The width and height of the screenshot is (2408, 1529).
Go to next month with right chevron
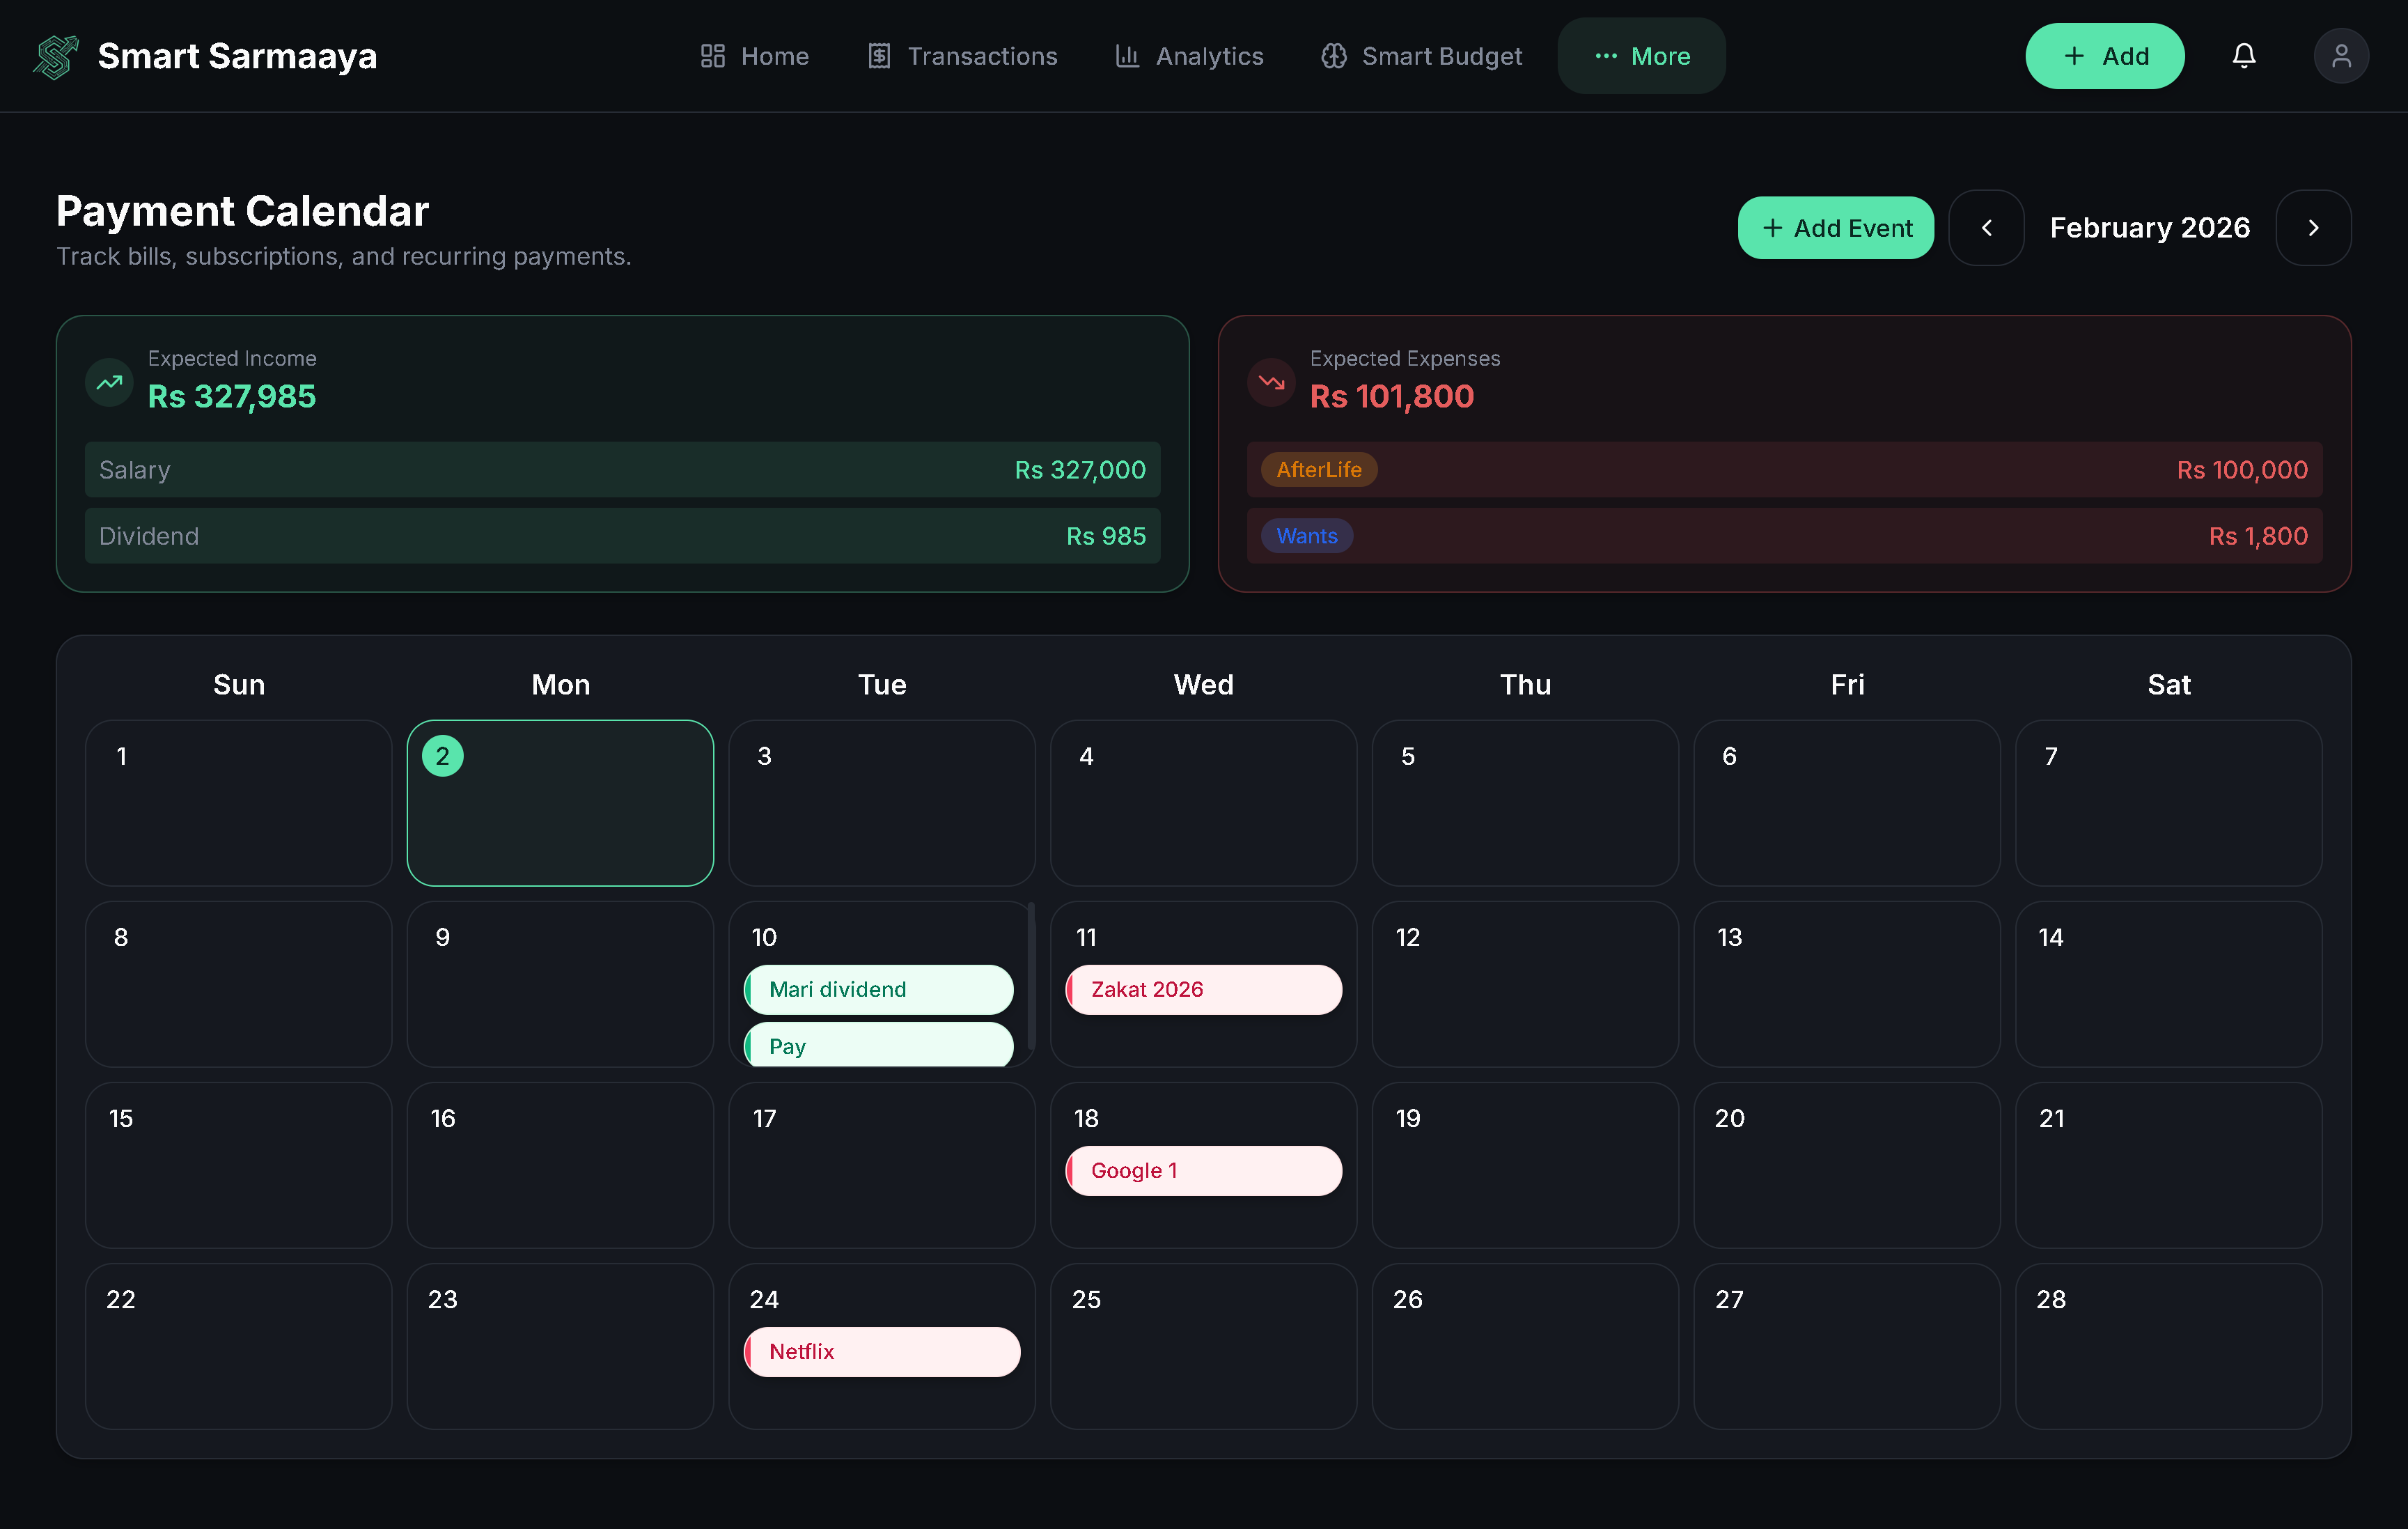coord(2313,228)
